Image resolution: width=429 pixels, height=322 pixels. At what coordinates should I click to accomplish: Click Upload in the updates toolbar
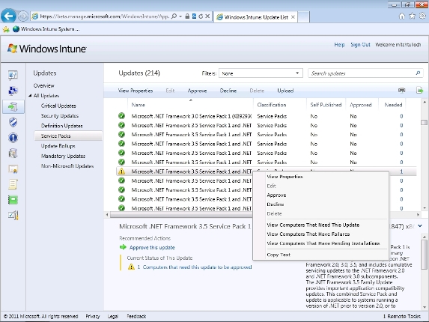[x=285, y=91]
